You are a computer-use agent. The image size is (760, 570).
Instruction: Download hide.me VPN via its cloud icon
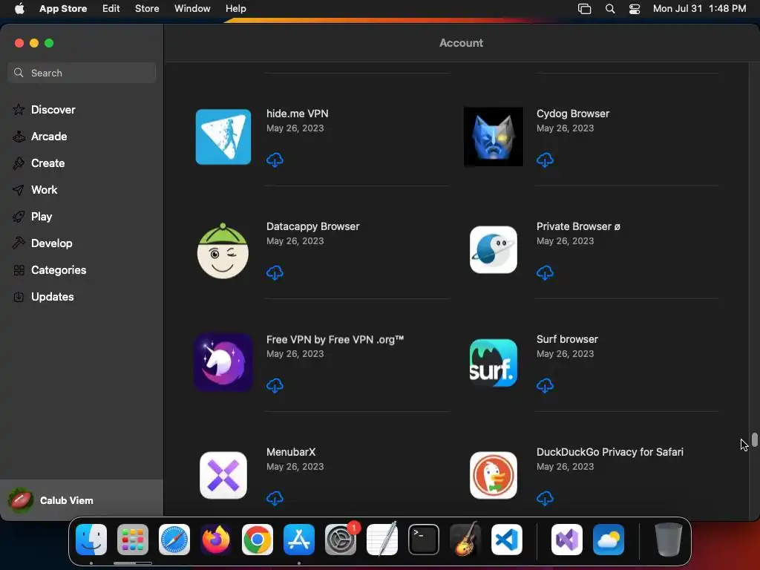pos(275,160)
